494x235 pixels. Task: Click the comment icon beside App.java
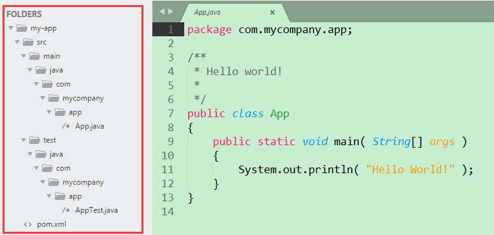66,126
